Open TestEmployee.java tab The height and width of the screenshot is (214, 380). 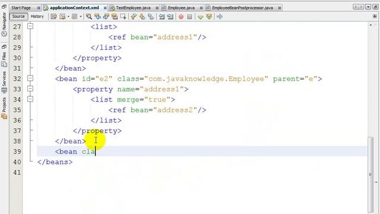pyautogui.click(x=133, y=8)
